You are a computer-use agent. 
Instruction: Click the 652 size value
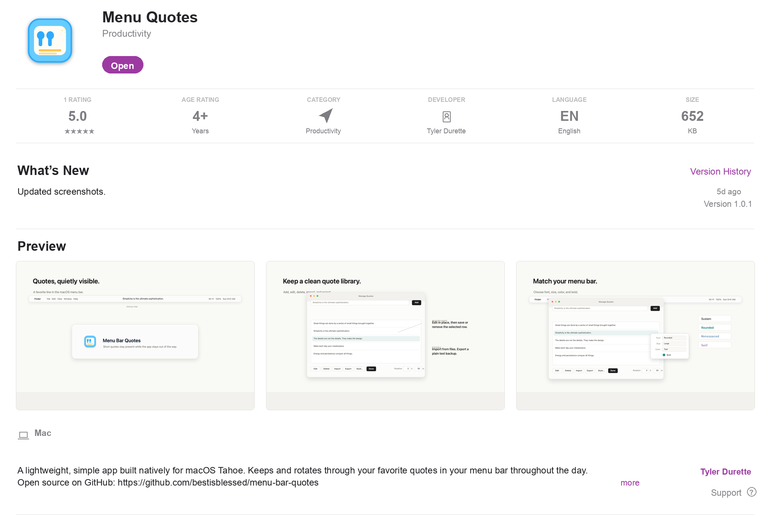click(692, 116)
